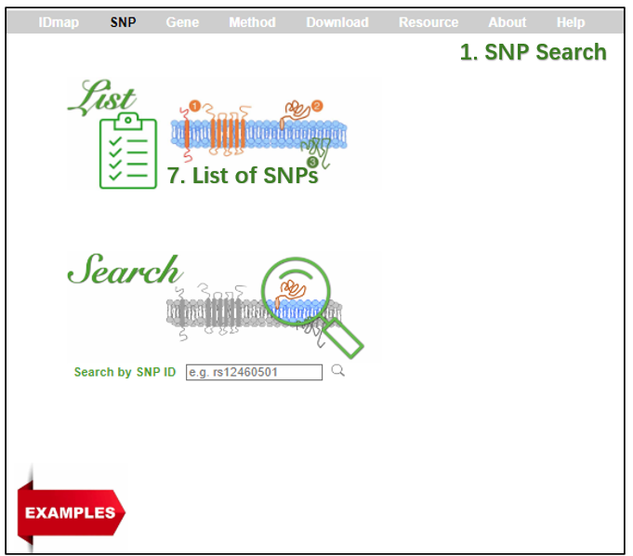Select the SNP menu item
The height and width of the screenshot is (556, 633).
tap(123, 22)
